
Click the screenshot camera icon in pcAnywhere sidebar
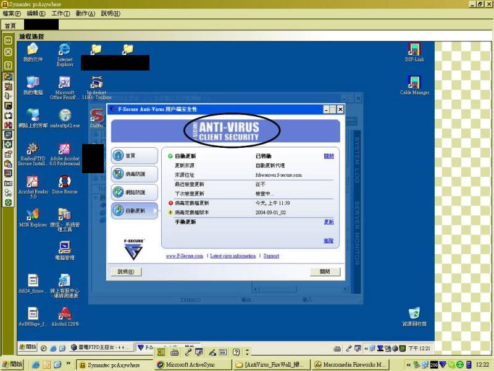pos(8,183)
